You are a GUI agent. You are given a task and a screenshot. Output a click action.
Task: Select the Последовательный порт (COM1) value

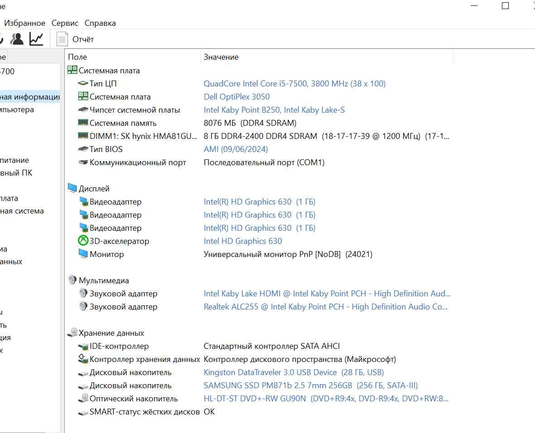pyautogui.click(x=264, y=162)
